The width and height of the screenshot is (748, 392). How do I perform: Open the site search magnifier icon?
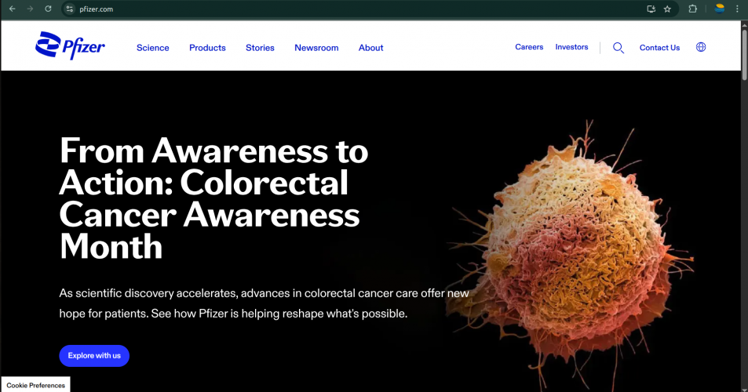(618, 48)
